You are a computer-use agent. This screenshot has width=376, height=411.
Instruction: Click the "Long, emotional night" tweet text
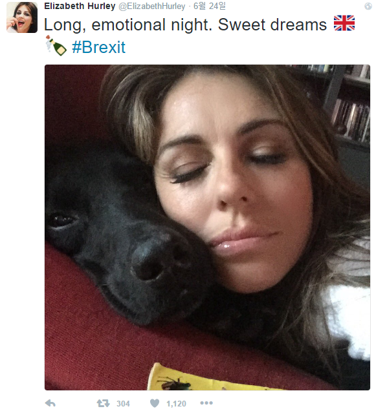128,25
